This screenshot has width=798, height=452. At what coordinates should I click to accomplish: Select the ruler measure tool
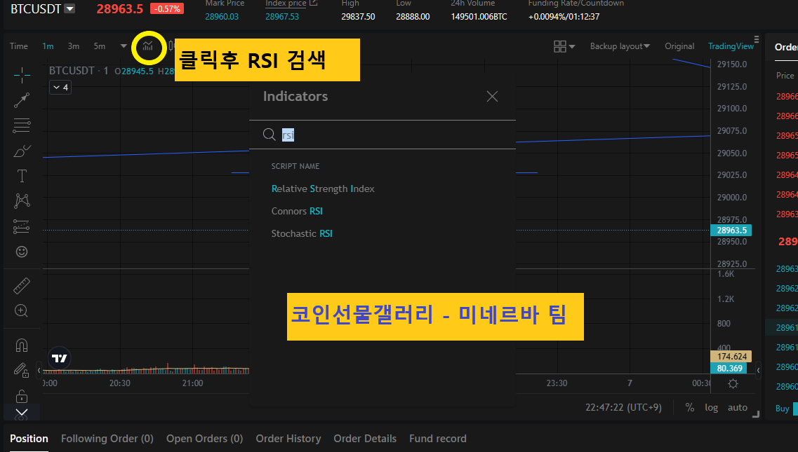(21, 286)
